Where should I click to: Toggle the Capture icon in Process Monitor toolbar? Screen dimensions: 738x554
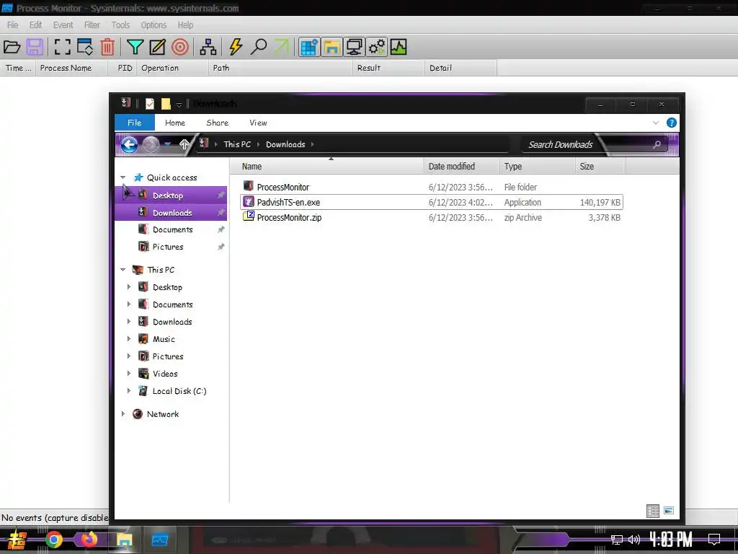(62, 47)
